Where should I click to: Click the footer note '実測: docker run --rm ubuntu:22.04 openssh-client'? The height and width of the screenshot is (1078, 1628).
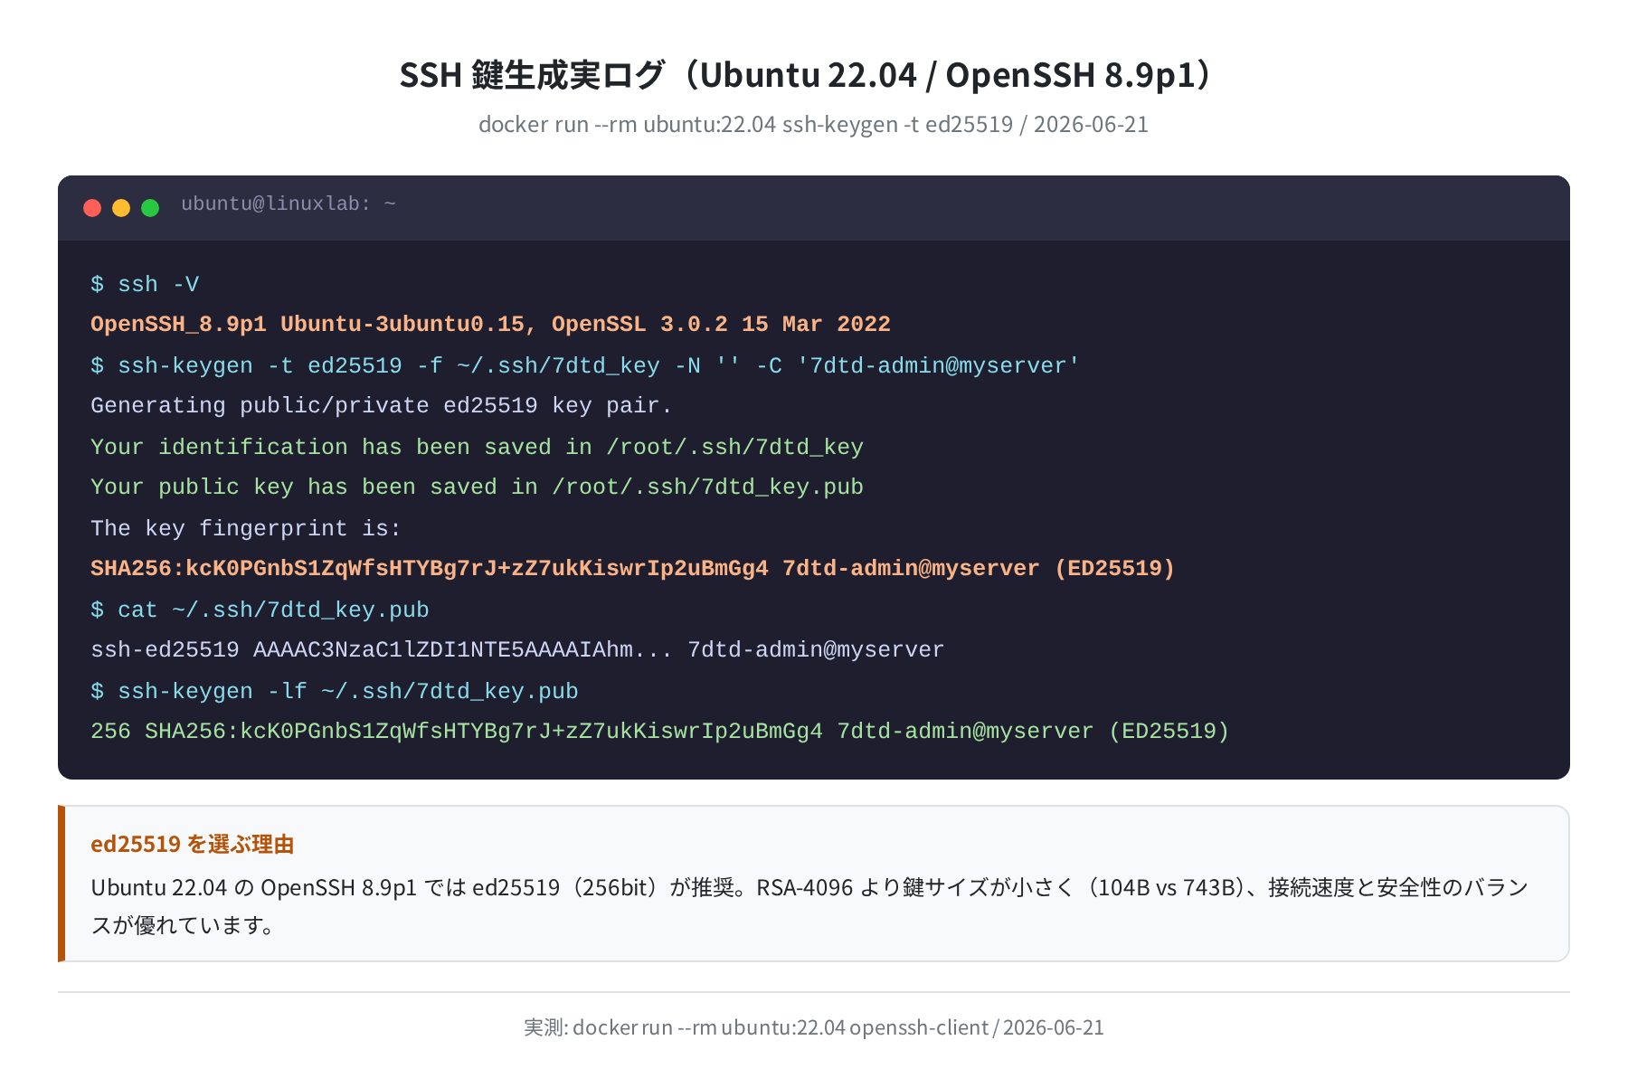pos(814,1027)
